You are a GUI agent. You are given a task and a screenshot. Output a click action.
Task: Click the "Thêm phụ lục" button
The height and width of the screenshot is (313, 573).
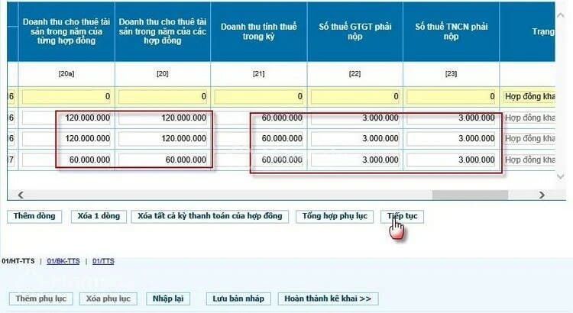click(x=37, y=298)
